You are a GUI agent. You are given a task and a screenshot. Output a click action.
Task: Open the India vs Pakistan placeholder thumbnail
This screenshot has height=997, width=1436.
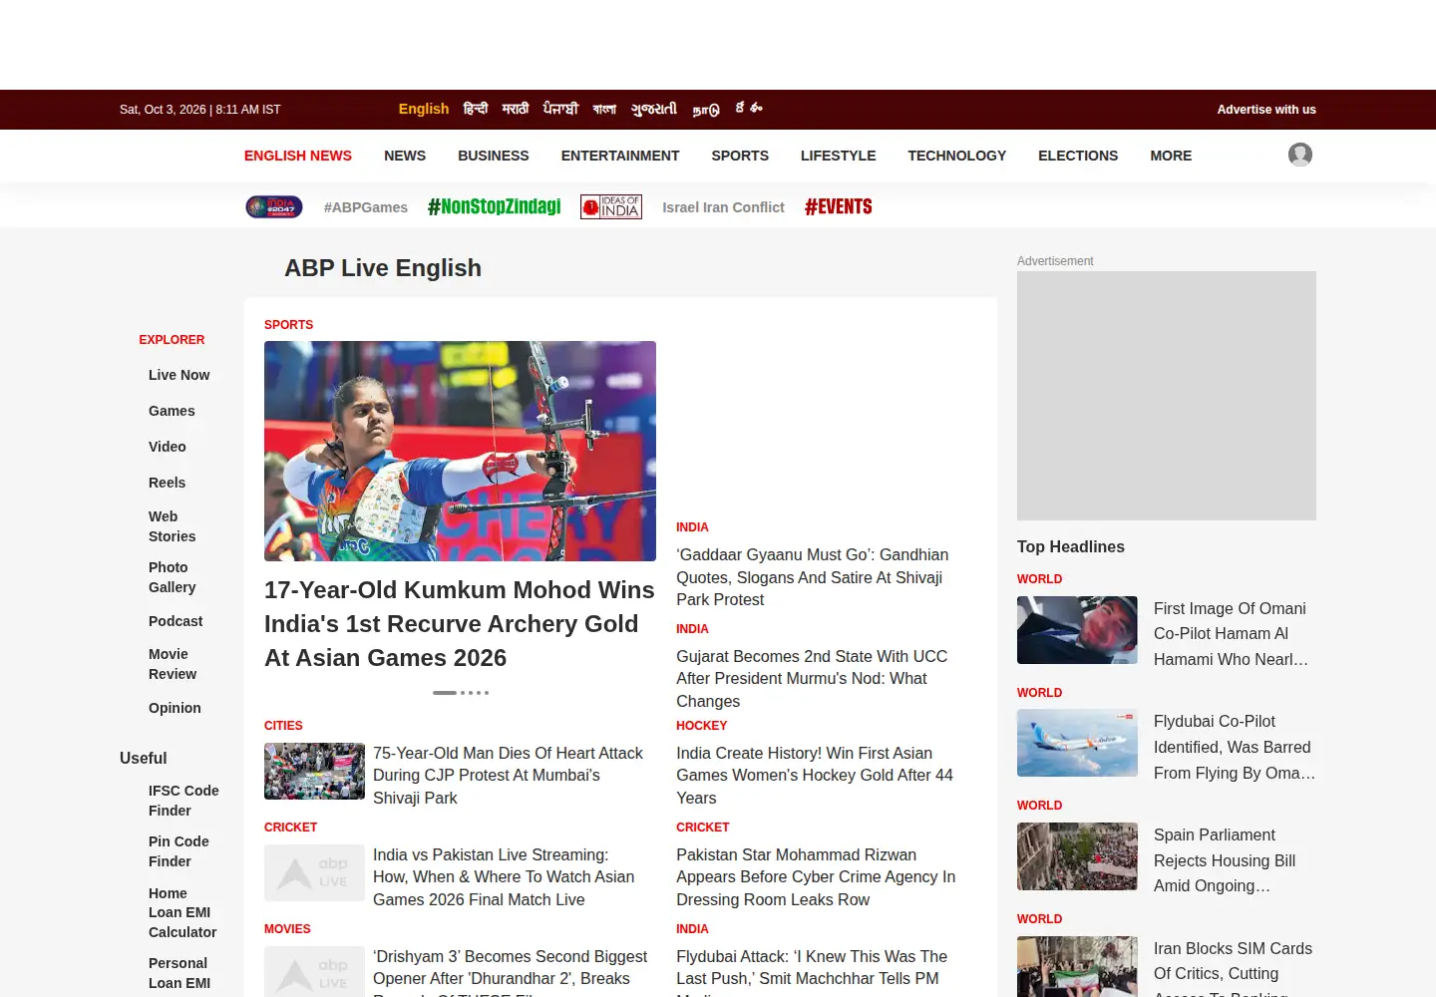point(314,872)
